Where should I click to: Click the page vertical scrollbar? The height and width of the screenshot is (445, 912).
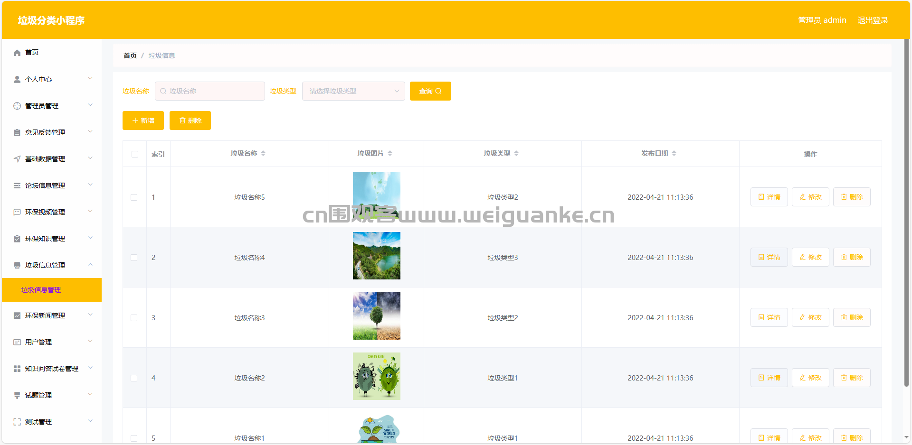(x=906, y=213)
